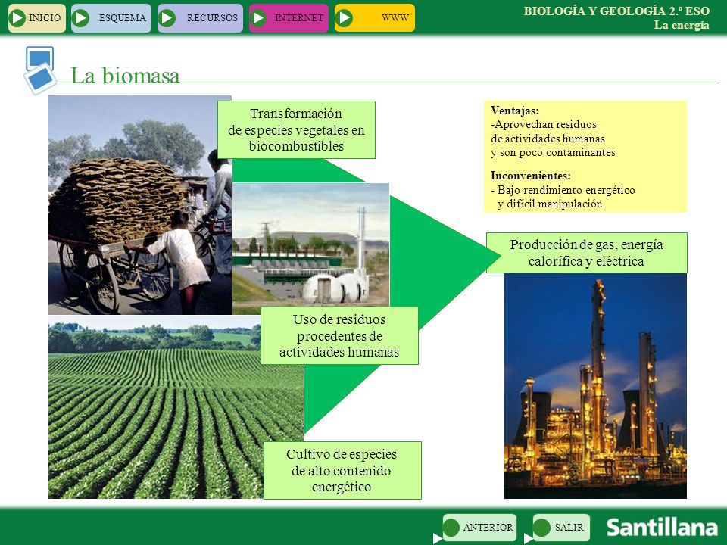Click the green play icon on ESQUEMA
This screenshot has height=545, width=727.
81,18
